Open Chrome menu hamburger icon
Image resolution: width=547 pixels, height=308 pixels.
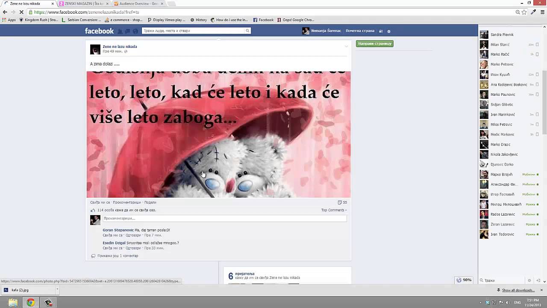[x=543, y=12]
